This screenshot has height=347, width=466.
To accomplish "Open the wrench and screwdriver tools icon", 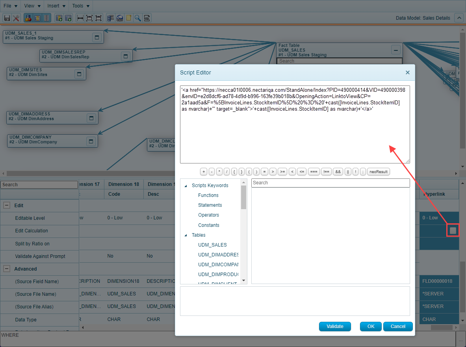I will (16, 18).
